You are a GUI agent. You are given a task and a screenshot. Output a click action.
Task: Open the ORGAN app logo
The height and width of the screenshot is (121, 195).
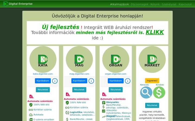point(116,59)
